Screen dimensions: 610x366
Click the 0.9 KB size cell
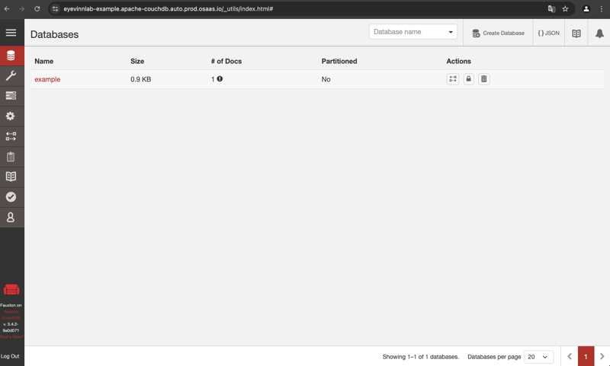(141, 79)
